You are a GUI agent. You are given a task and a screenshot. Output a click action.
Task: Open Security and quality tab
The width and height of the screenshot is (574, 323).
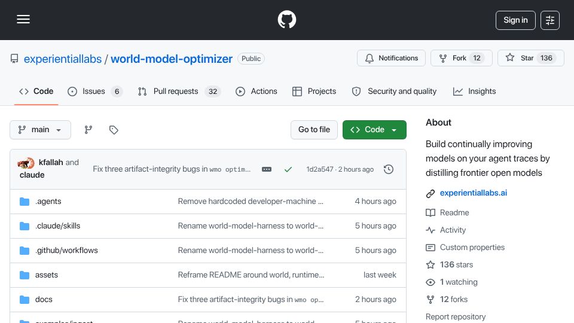394,91
